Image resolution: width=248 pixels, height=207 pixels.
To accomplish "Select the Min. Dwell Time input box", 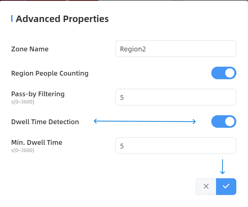I will 176,146.
